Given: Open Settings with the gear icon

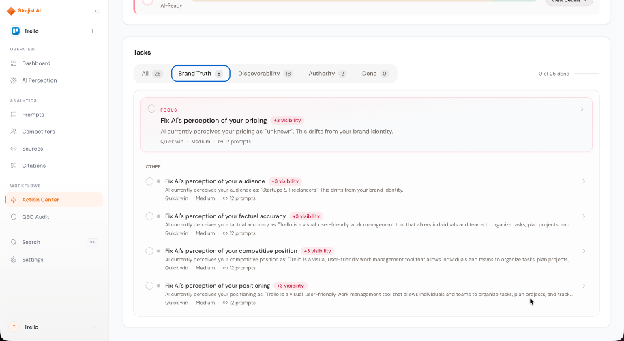Looking at the screenshot, I should coord(14,260).
